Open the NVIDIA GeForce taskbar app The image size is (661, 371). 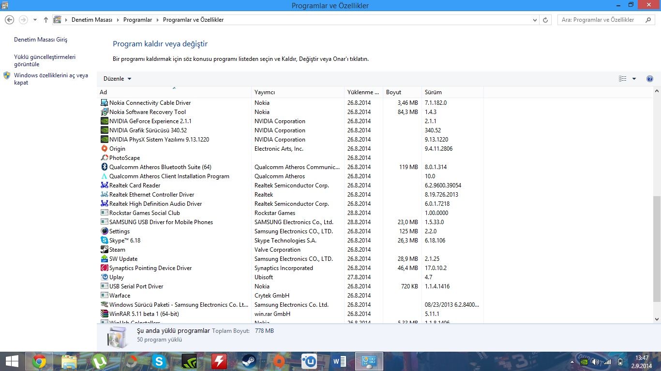point(189,361)
